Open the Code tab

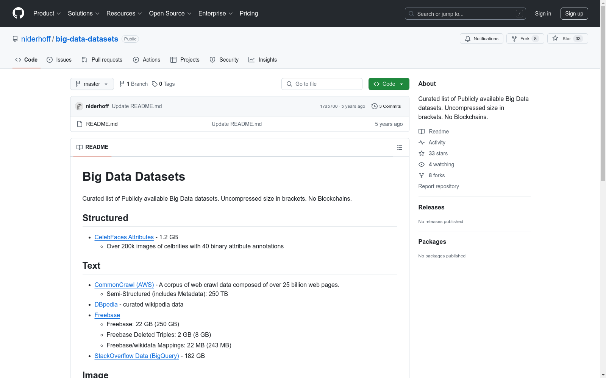tap(27, 60)
